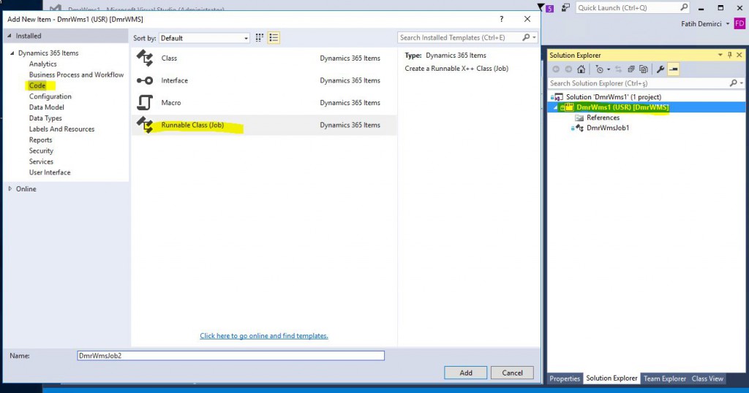Select the Security category
This screenshot has height=393, width=749.
(41, 150)
